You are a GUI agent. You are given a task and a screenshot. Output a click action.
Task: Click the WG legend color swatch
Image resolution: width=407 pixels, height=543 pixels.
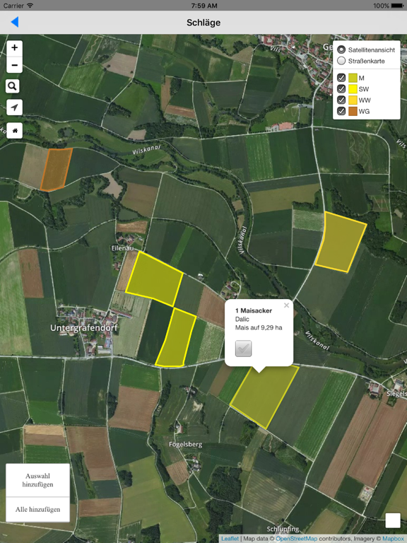click(x=353, y=111)
